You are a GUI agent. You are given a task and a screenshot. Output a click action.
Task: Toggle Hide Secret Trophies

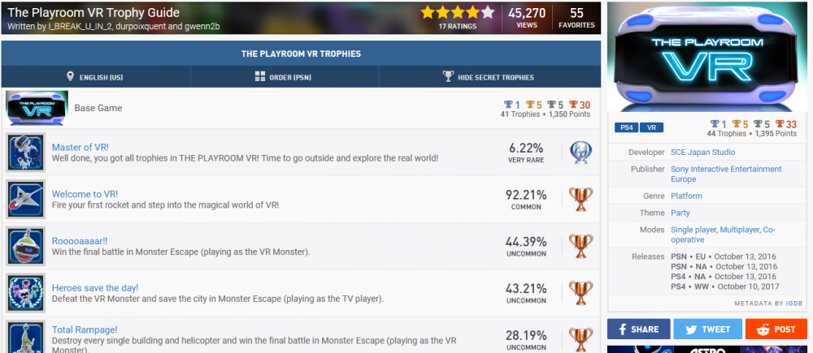pos(489,77)
